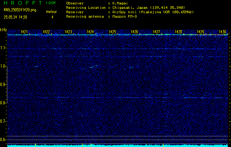Click the short meteor echo under 1426 label
The image size is (231, 147).
coord(132,67)
